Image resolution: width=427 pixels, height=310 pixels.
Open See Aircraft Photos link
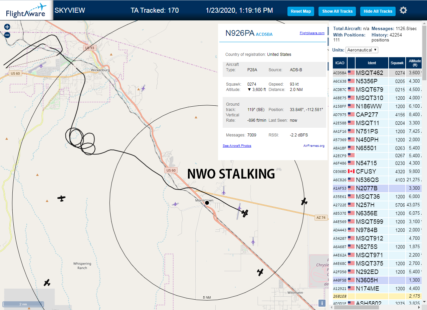[x=237, y=146]
